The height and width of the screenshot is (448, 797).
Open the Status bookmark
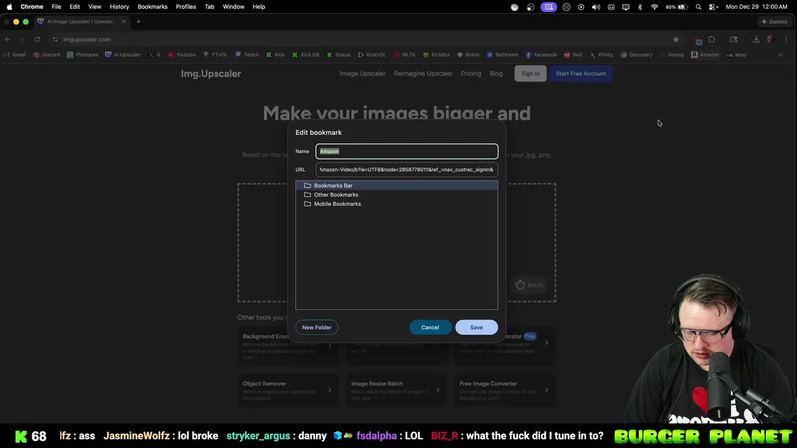tap(339, 55)
